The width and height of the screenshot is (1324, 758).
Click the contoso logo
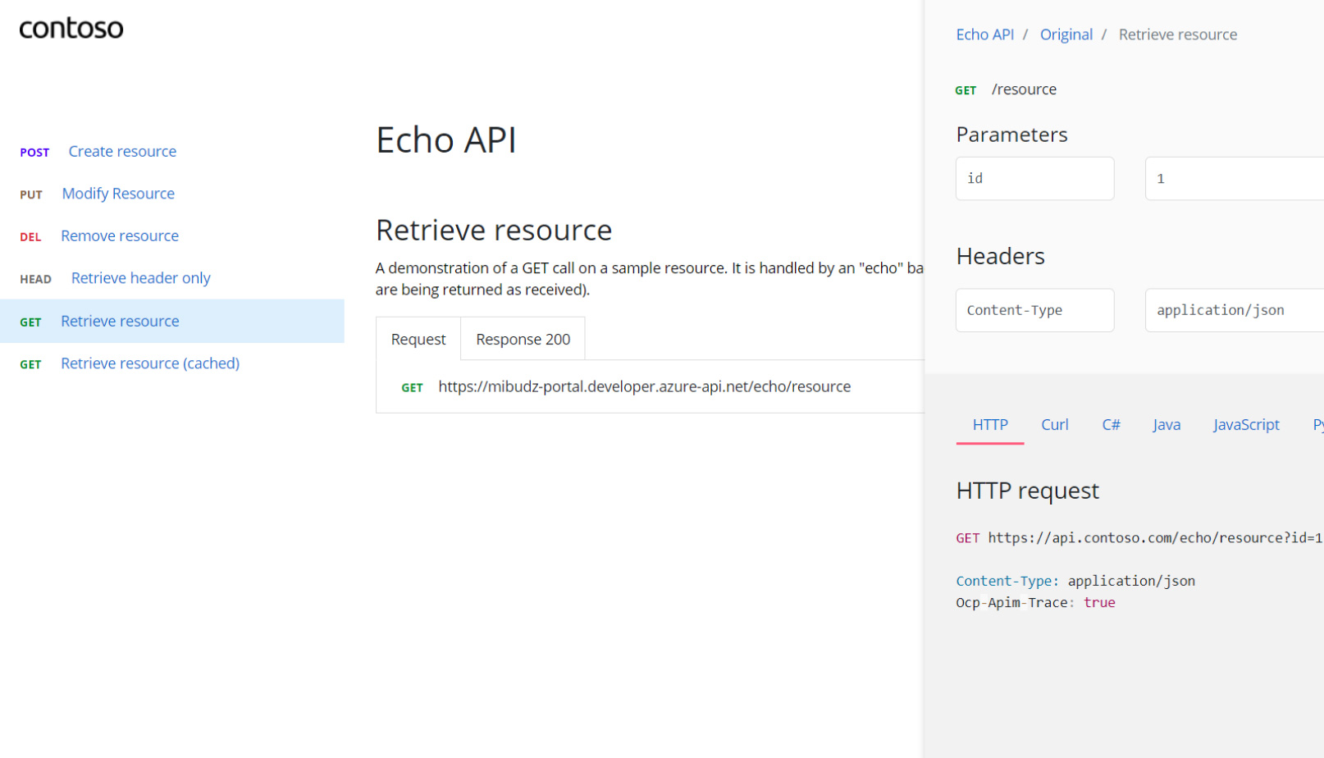pyautogui.click(x=71, y=29)
